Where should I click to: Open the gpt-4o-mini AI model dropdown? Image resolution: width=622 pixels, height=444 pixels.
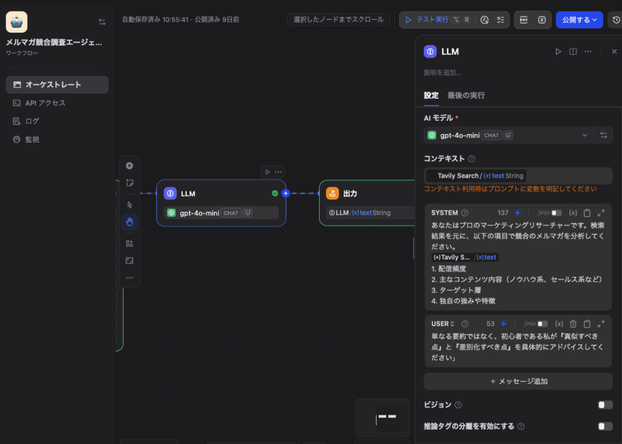[508, 135]
